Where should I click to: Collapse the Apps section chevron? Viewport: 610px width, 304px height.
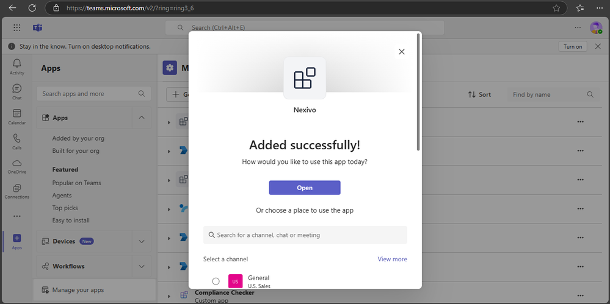[142, 118]
